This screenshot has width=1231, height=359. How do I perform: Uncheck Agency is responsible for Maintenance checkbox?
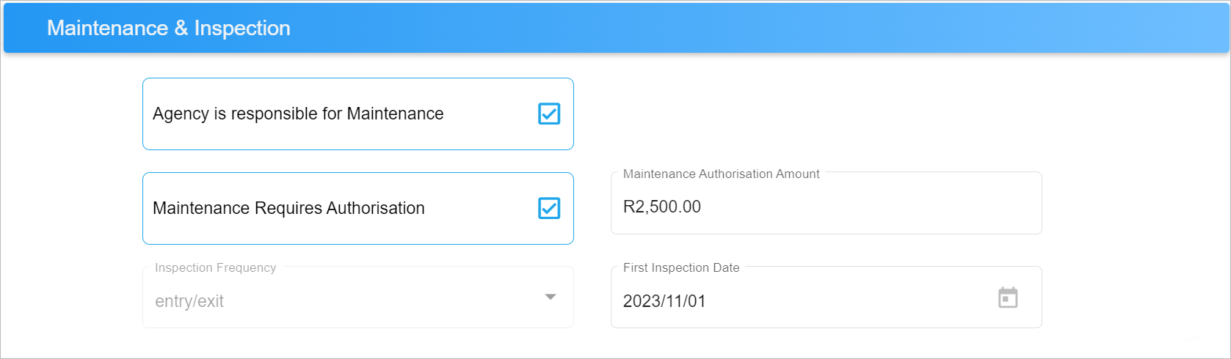549,114
